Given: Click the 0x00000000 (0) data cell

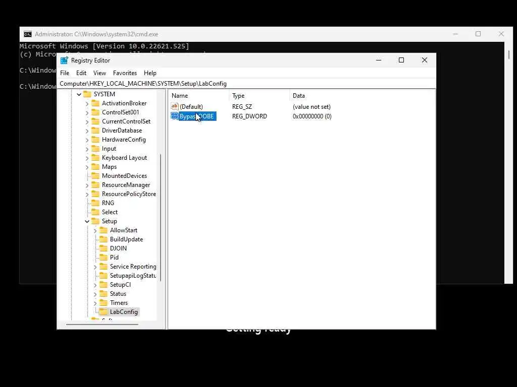Looking at the screenshot, I should pos(312,116).
